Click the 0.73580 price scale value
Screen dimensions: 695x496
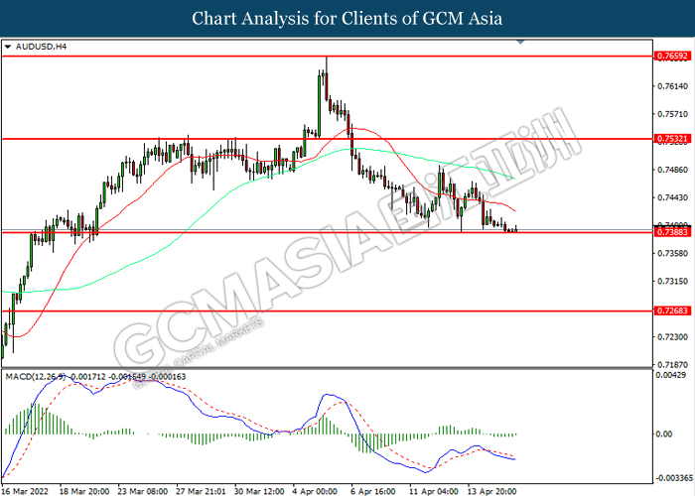pos(672,253)
